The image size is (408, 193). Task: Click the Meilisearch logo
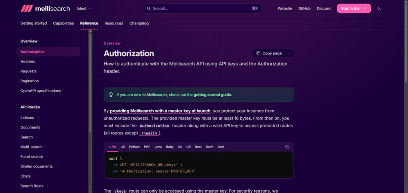pos(45,8)
